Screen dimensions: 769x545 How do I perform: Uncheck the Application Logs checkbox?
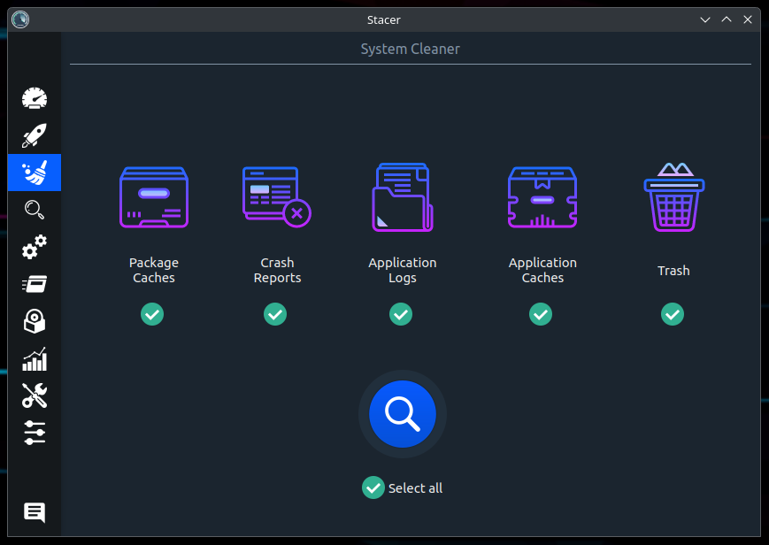[401, 314]
